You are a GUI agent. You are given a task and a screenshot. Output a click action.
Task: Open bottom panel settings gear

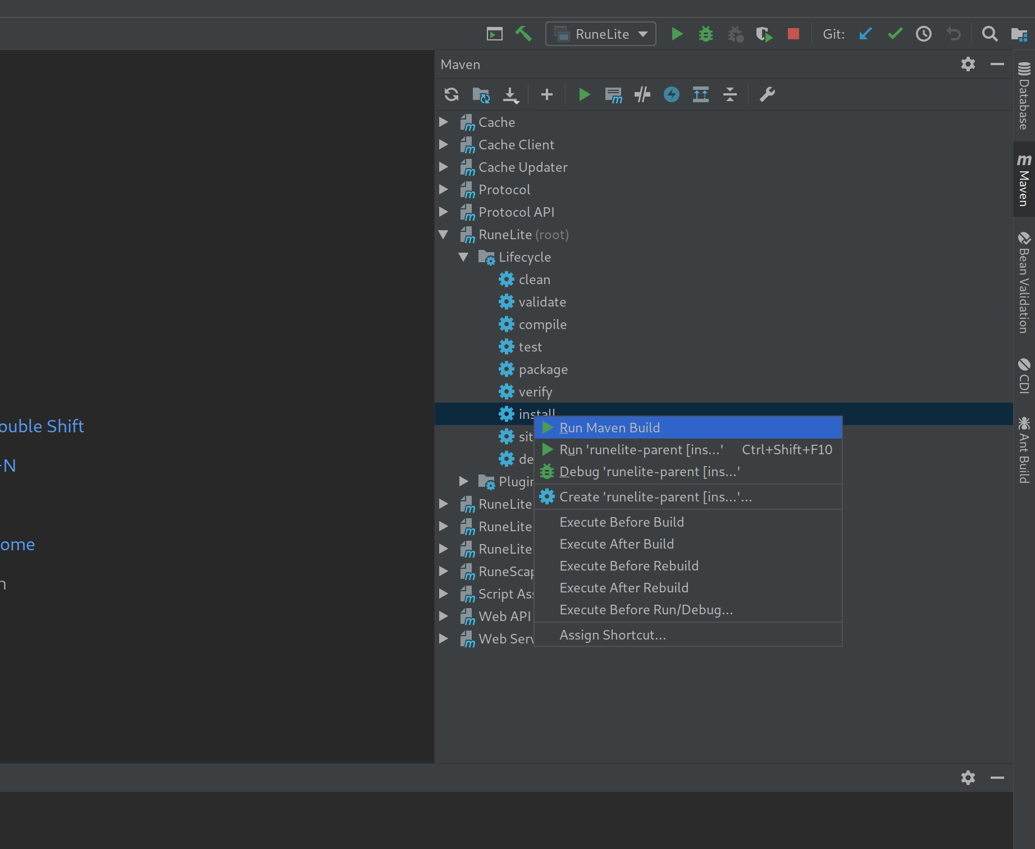(968, 778)
